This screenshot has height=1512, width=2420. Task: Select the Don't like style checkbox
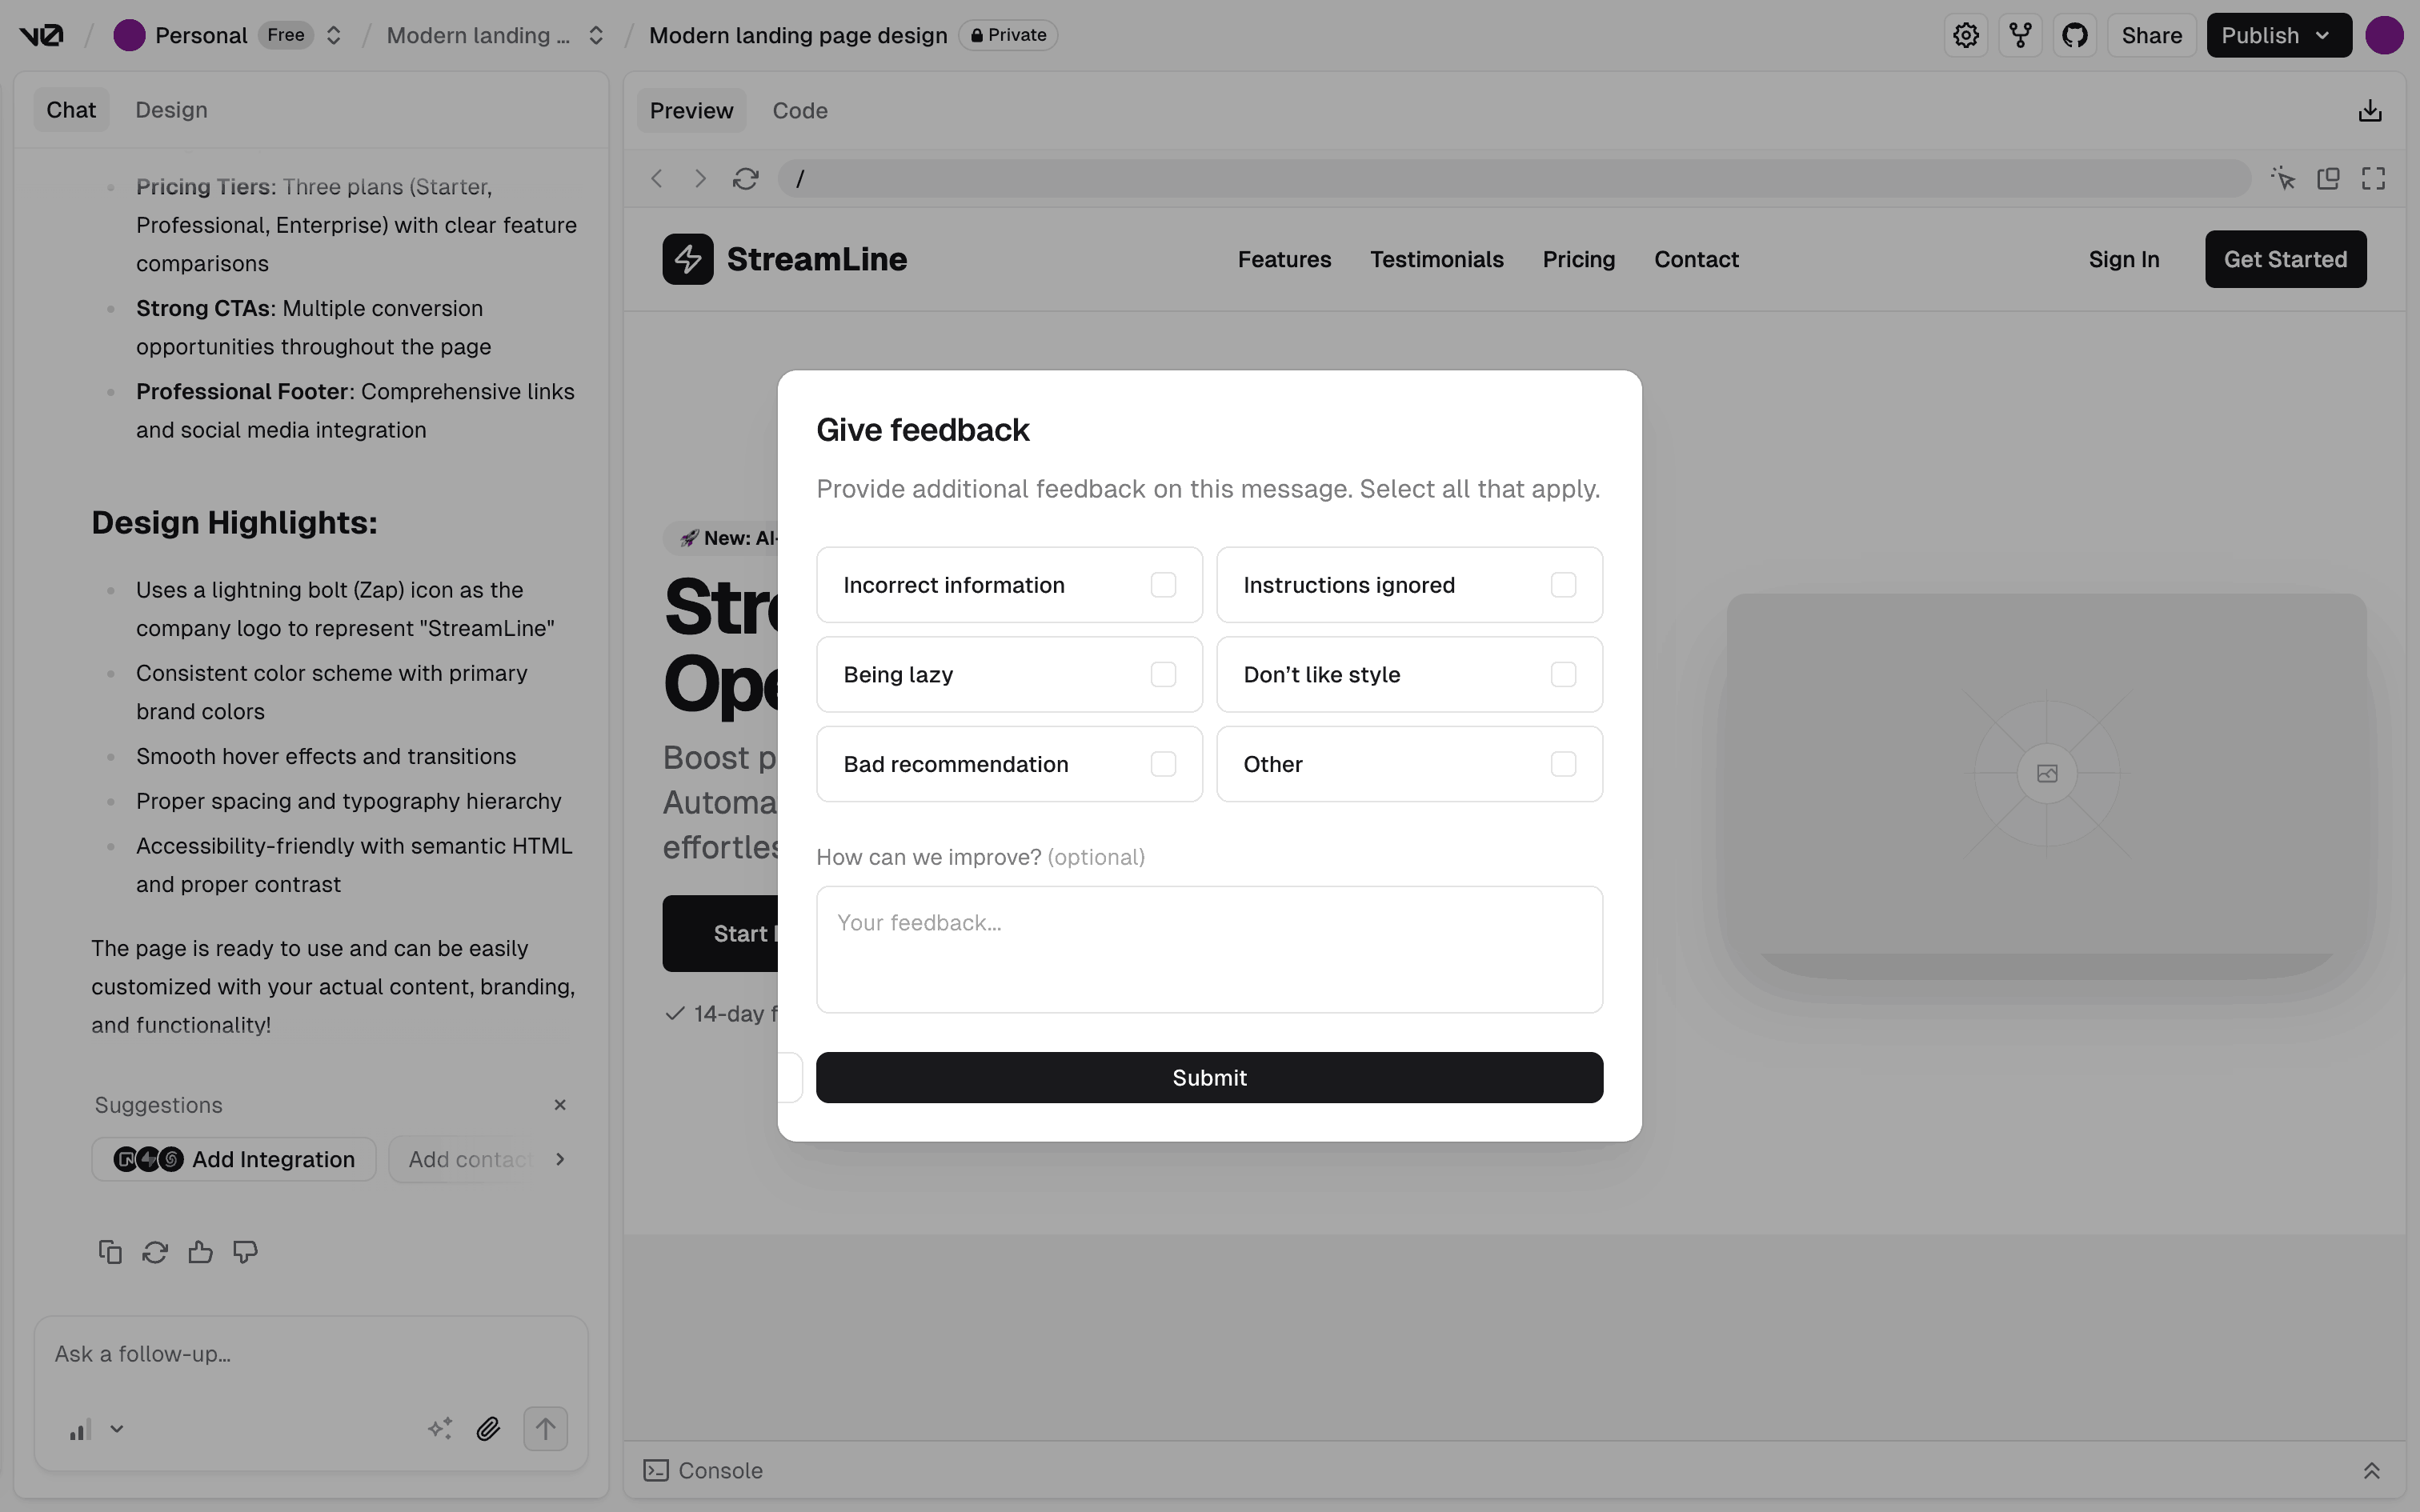1562,675
